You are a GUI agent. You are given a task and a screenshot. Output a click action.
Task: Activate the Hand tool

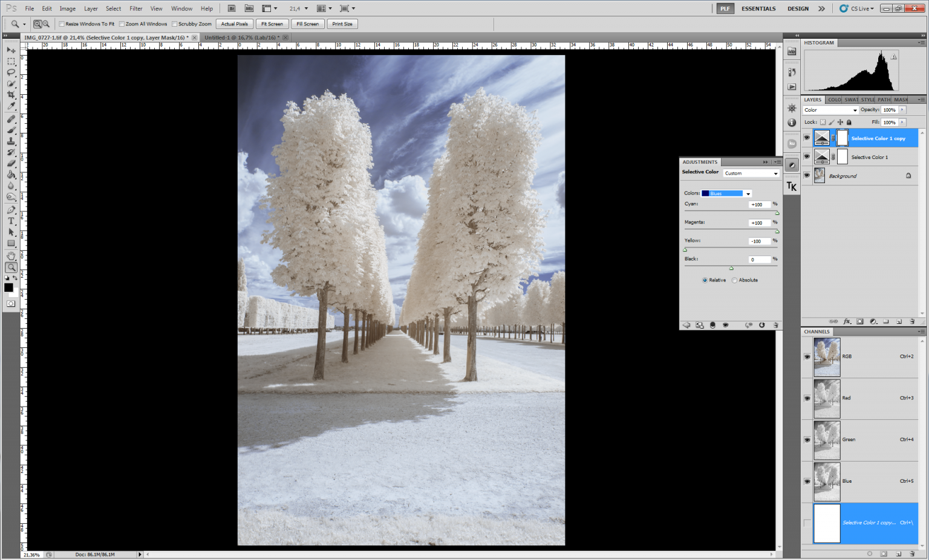(11, 256)
